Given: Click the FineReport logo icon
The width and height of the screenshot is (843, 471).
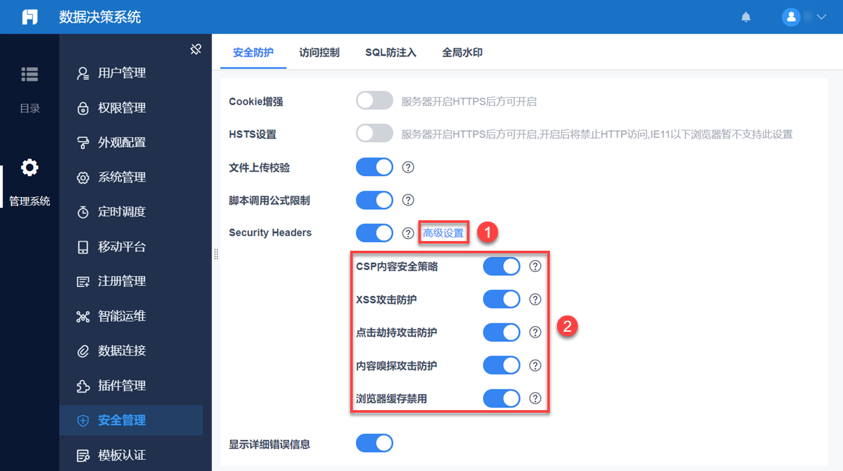Looking at the screenshot, I should (x=30, y=17).
